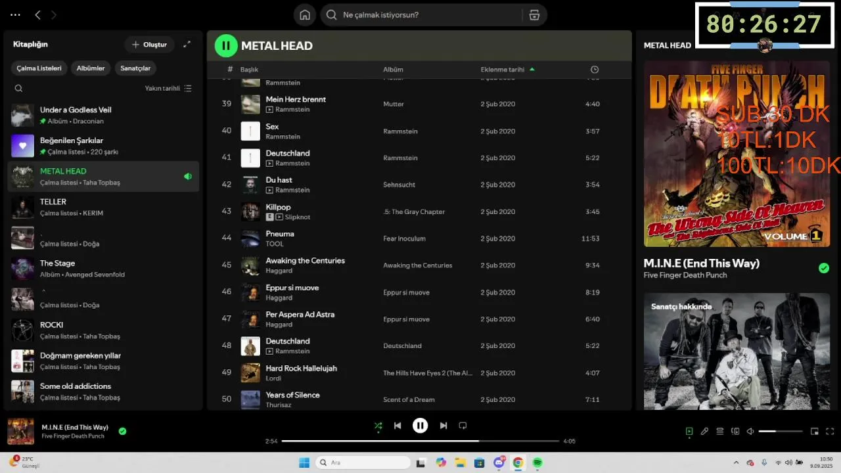This screenshot has width=841, height=473.
Task: Open File Explorer from the taskbar
Action: click(461, 462)
